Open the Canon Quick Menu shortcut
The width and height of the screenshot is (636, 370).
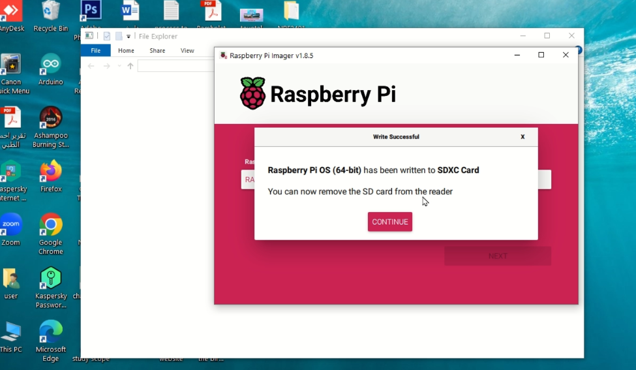[x=11, y=74]
